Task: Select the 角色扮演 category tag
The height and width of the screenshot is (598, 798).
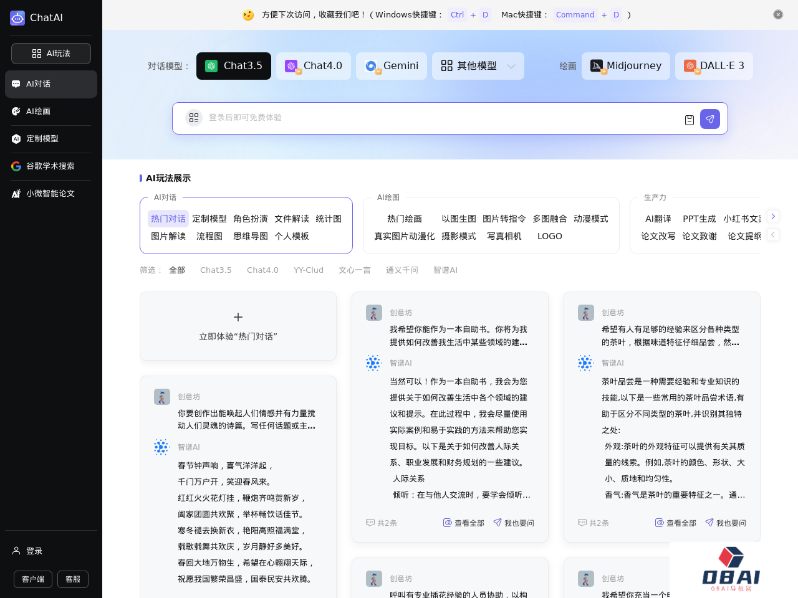Action: pyautogui.click(x=250, y=219)
